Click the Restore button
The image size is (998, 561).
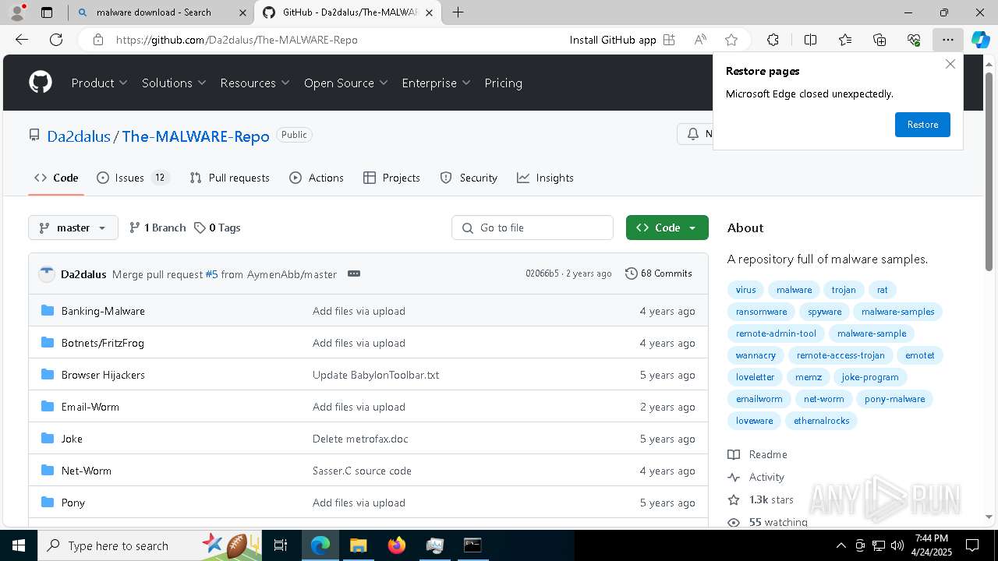[922, 125]
